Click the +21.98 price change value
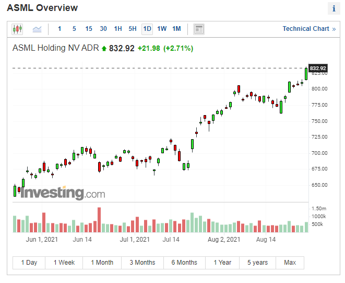Screen dimensions: 345x283 (149, 48)
